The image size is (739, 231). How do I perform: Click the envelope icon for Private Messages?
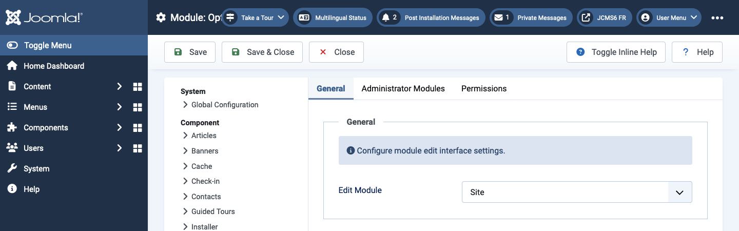(498, 17)
